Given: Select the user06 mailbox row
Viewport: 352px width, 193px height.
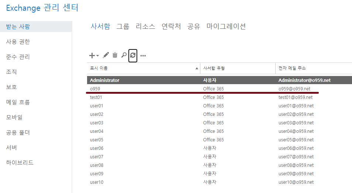Looking at the screenshot, I should click(220, 148).
